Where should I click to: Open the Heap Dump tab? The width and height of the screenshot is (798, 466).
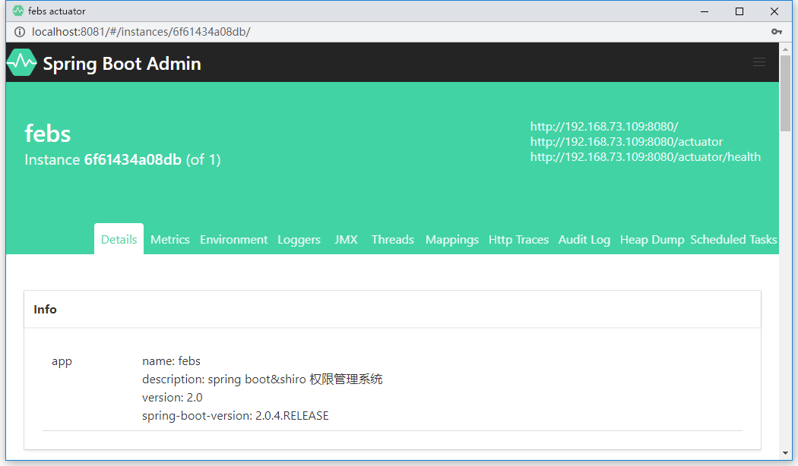(652, 240)
